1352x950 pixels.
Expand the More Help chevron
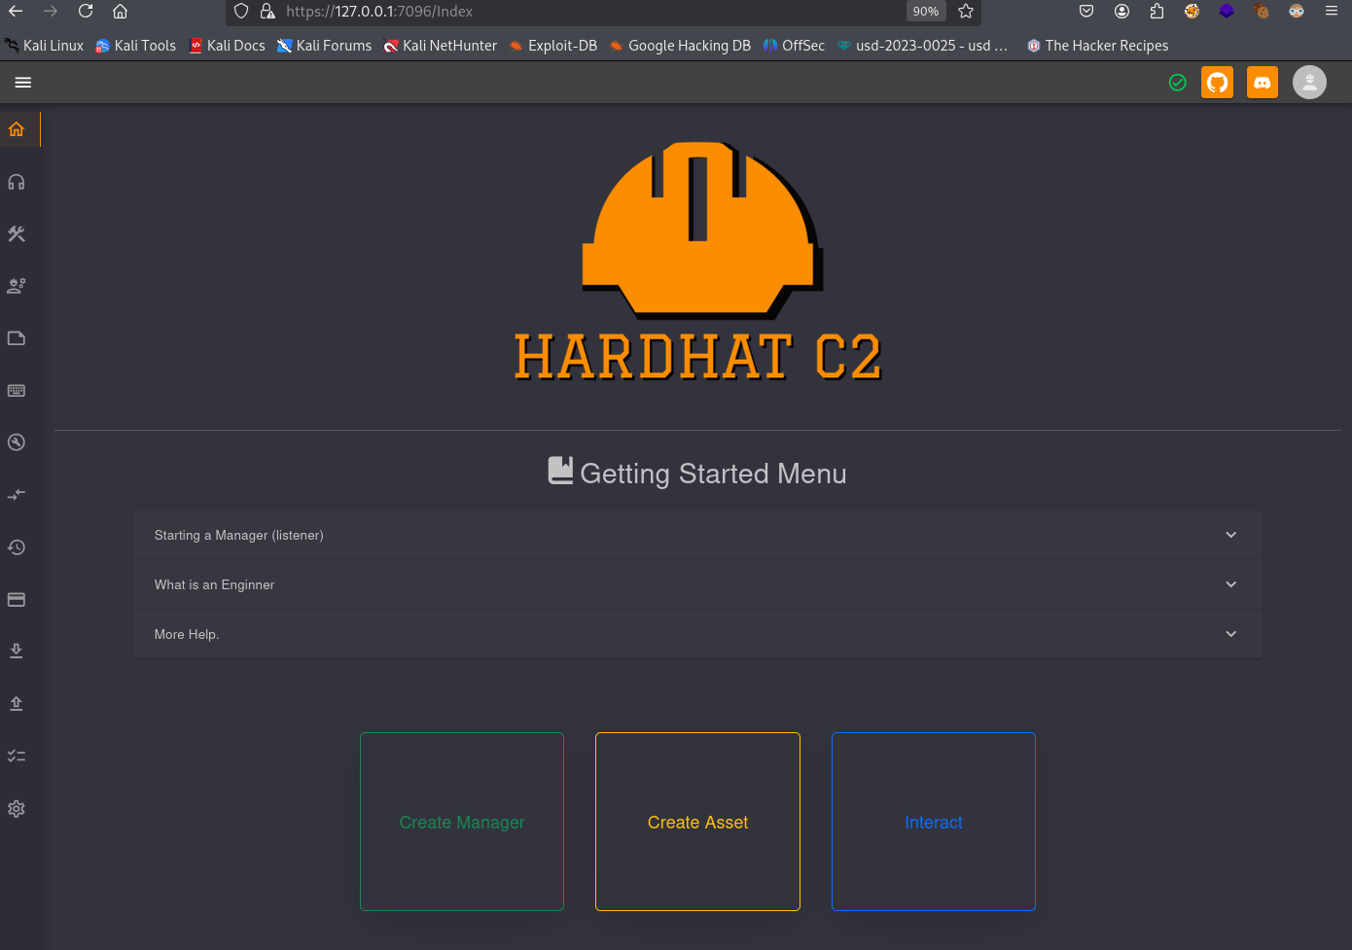[1231, 634]
